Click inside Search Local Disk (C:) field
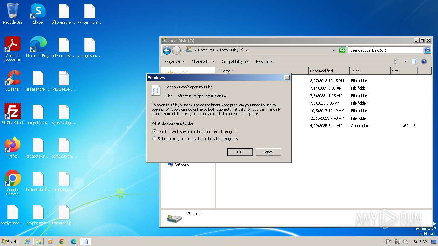 pyautogui.click(x=386, y=50)
